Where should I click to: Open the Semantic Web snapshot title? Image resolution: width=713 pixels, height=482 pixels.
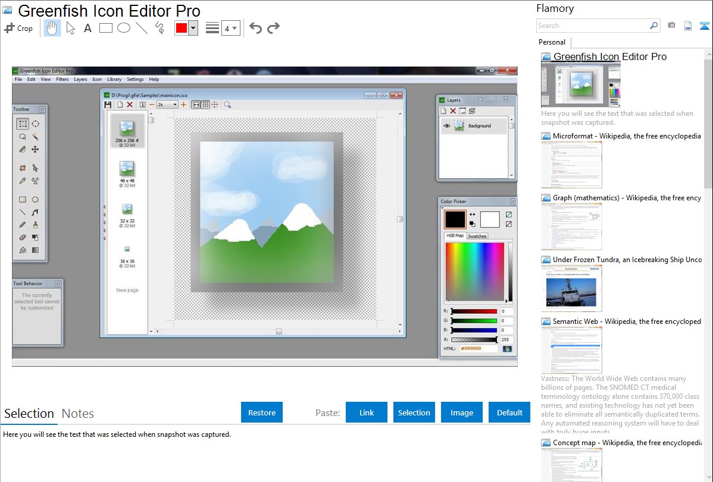(627, 321)
